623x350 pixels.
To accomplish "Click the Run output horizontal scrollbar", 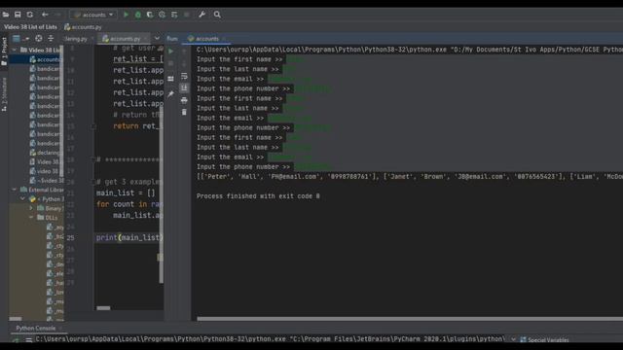I will [410, 319].
